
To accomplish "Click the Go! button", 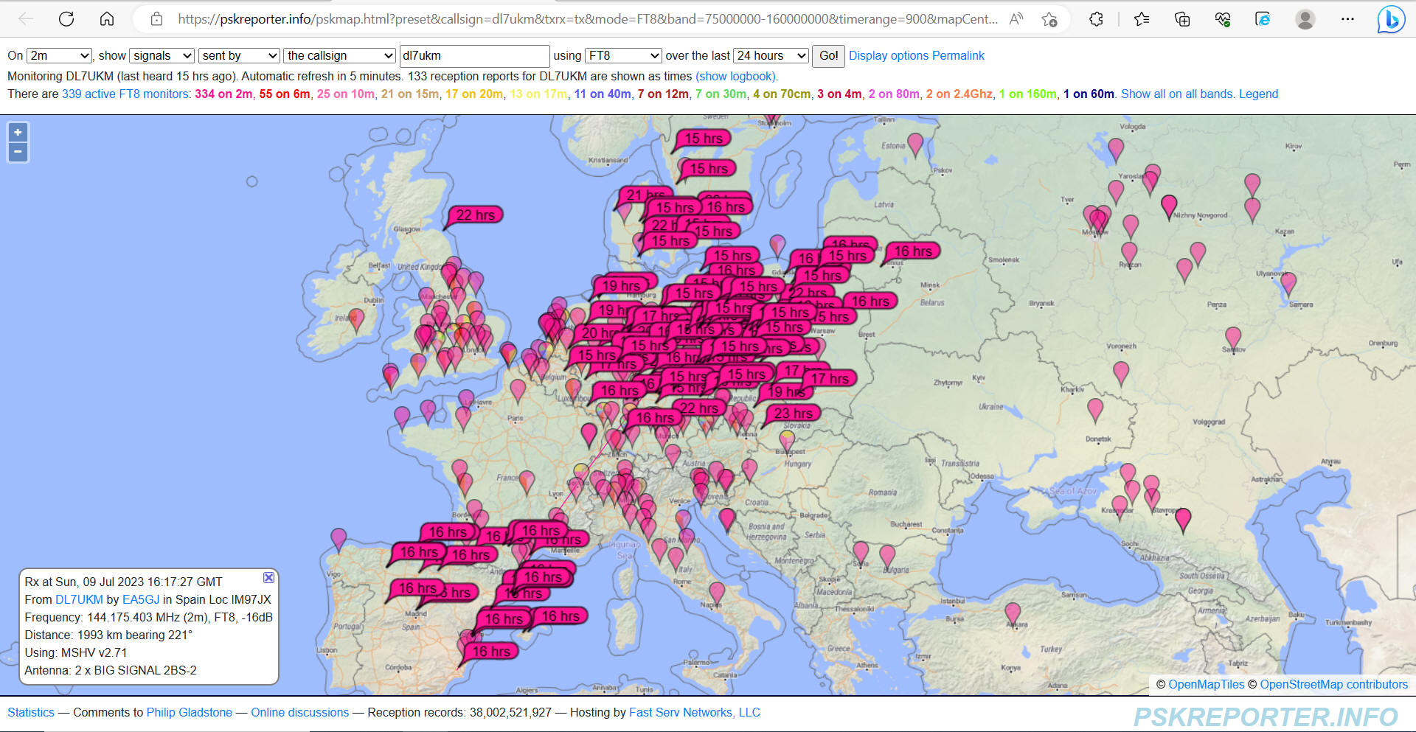I will point(828,56).
